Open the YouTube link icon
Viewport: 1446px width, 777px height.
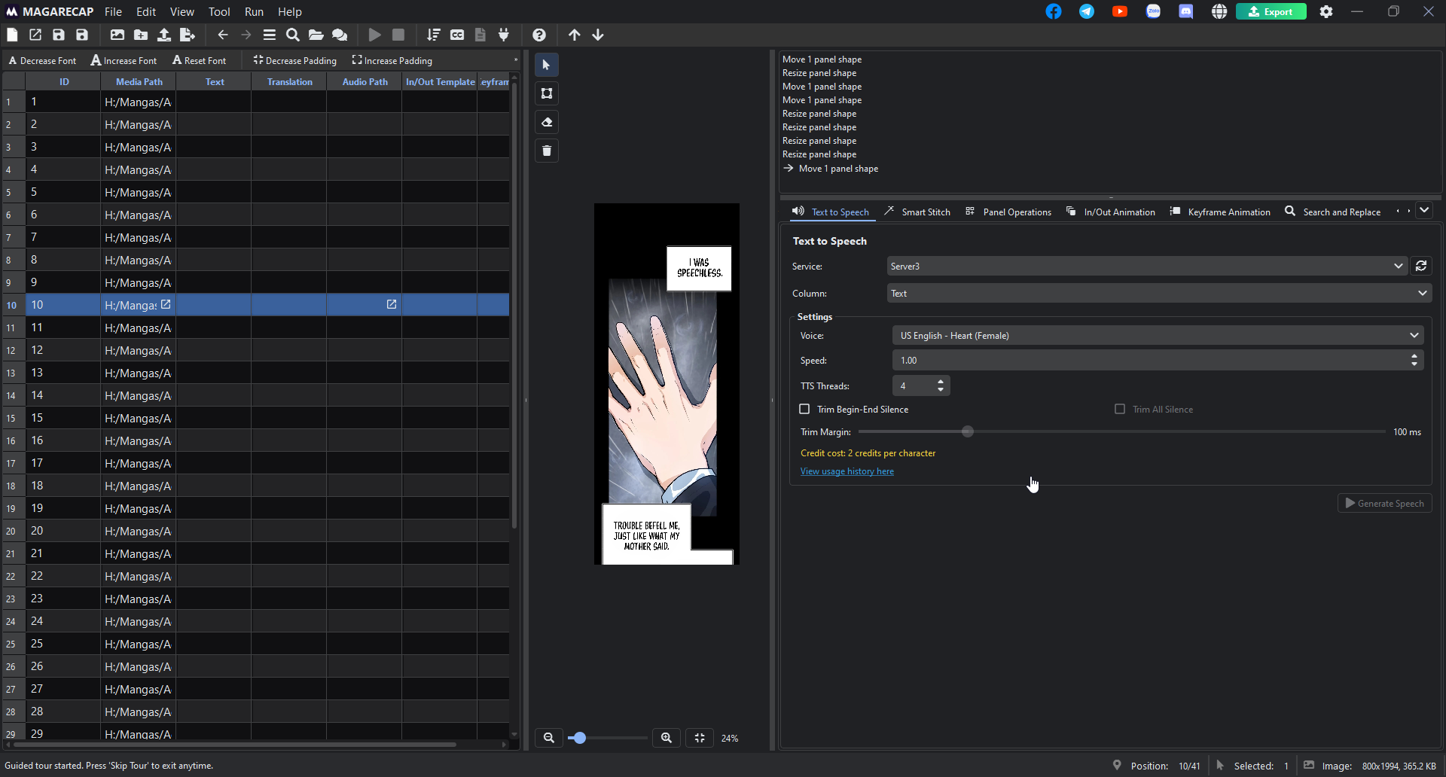[x=1120, y=11]
